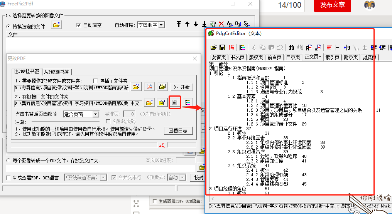Open the 自动排序 字母顺序 dropdown
The height and width of the screenshot is (214, 392).
coord(162,25)
